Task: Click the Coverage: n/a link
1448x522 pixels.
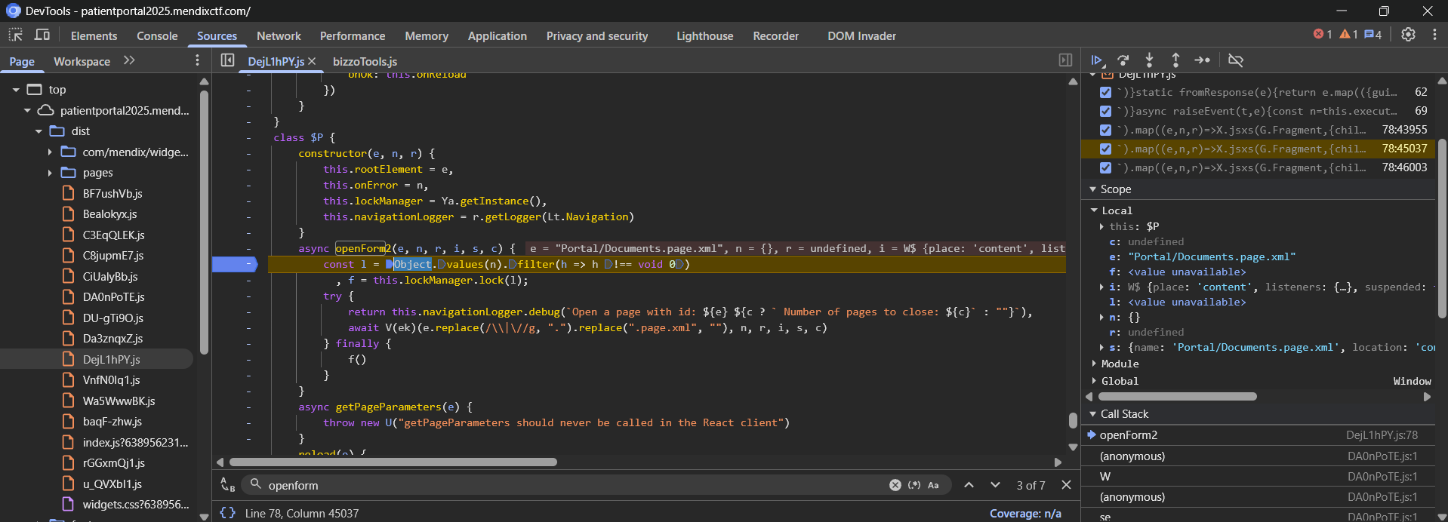Action: [1025, 513]
